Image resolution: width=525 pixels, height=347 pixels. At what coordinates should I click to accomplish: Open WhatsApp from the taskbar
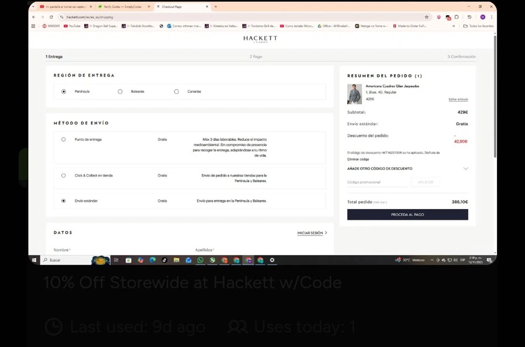point(200,260)
